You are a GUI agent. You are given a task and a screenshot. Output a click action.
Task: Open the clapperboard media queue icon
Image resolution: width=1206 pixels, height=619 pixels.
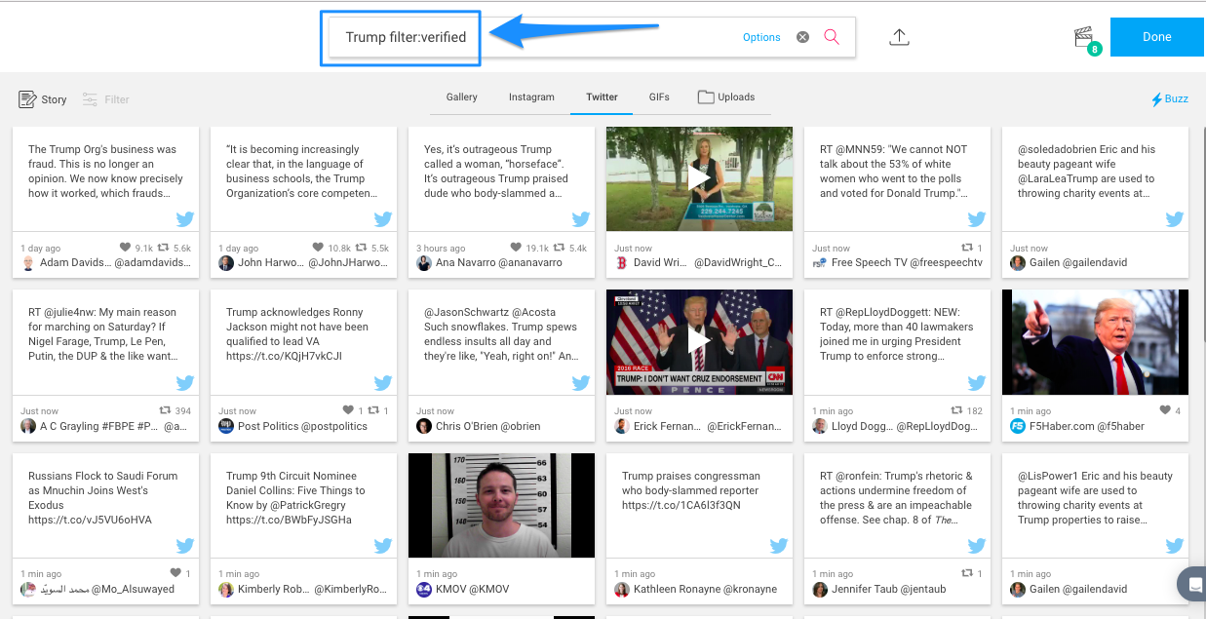1083,37
